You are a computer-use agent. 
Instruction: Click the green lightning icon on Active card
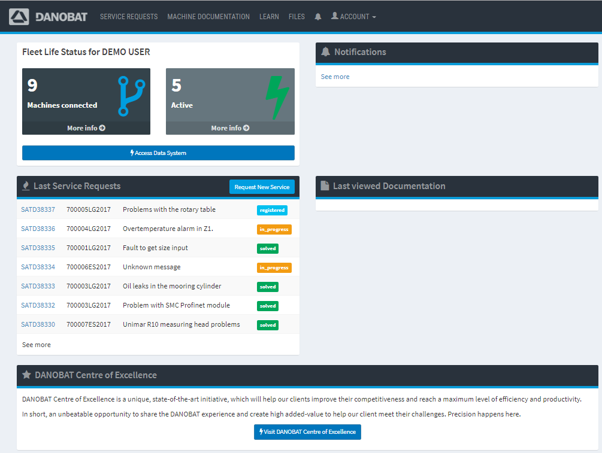click(x=277, y=98)
